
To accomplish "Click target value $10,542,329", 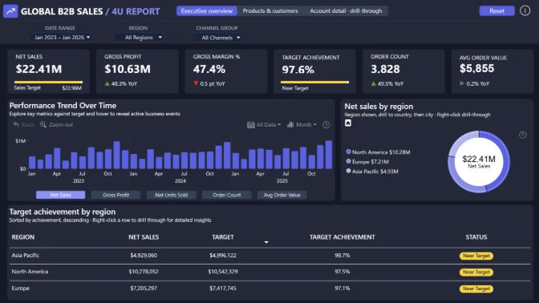I will [223, 272].
